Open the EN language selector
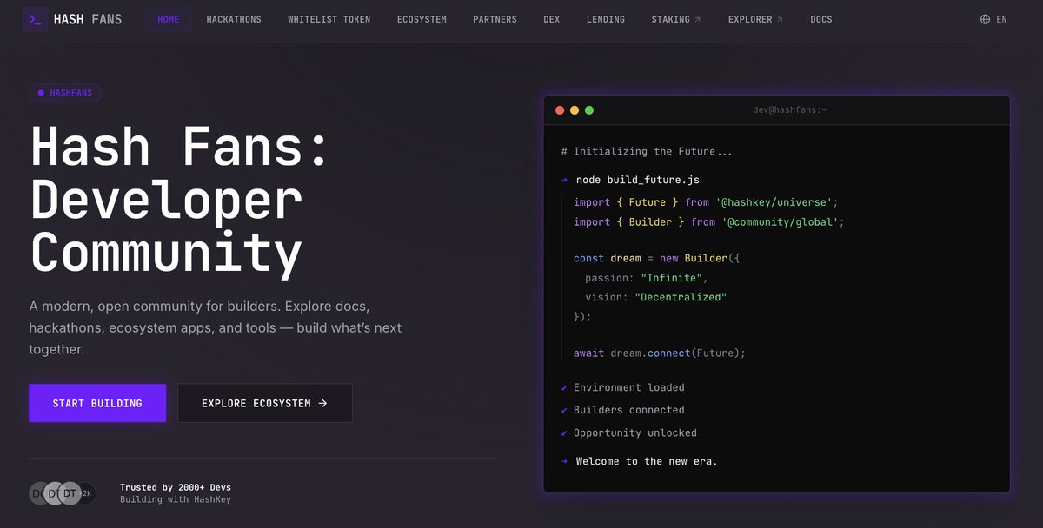Screen dimensions: 1043x528 993,19
